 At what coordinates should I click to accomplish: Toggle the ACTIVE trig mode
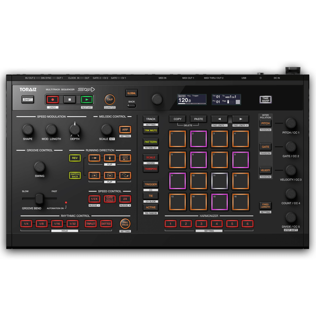(151, 208)
